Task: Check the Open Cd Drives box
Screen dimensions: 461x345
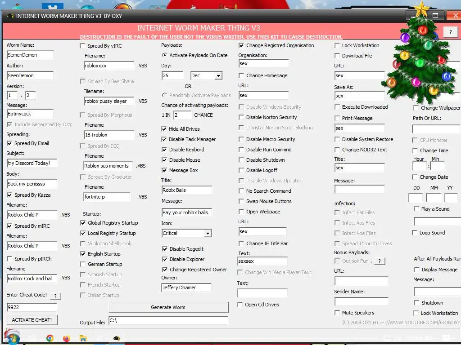Action: tap(240, 305)
